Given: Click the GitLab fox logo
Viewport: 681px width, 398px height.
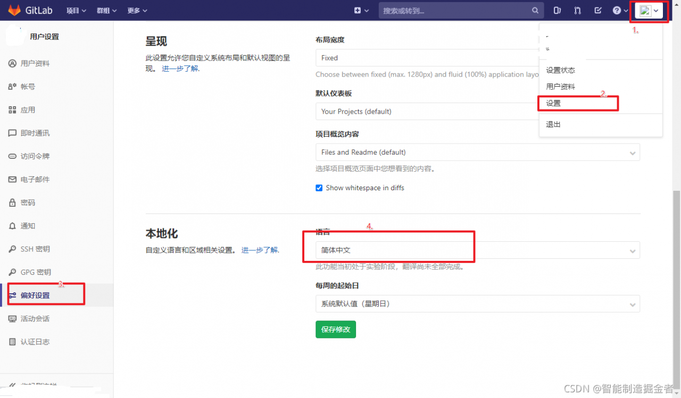Looking at the screenshot, I should point(14,10).
